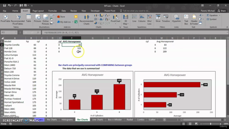
Task: Insert a Win/Loss sparkline
Action: click(x=150, y=20)
